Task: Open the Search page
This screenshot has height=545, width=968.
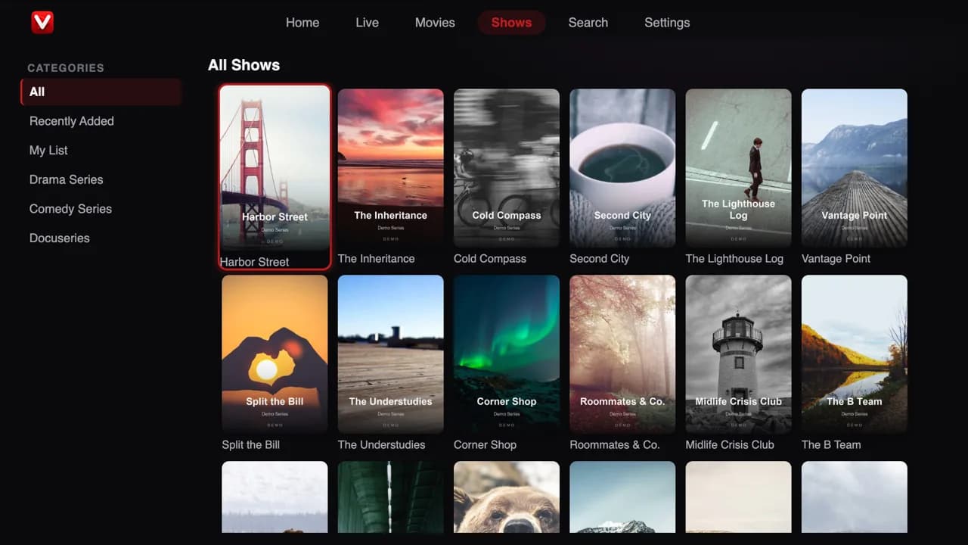Action: 588,23
